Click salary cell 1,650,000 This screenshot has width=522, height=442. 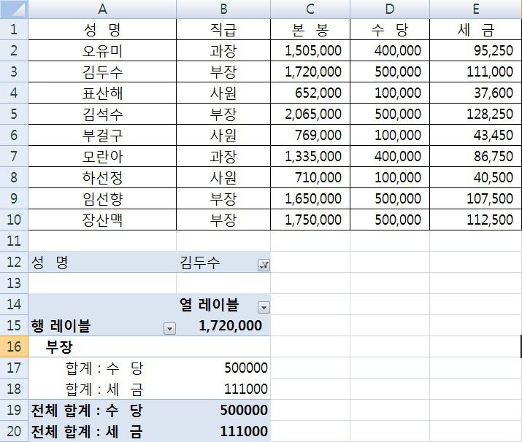click(x=310, y=198)
